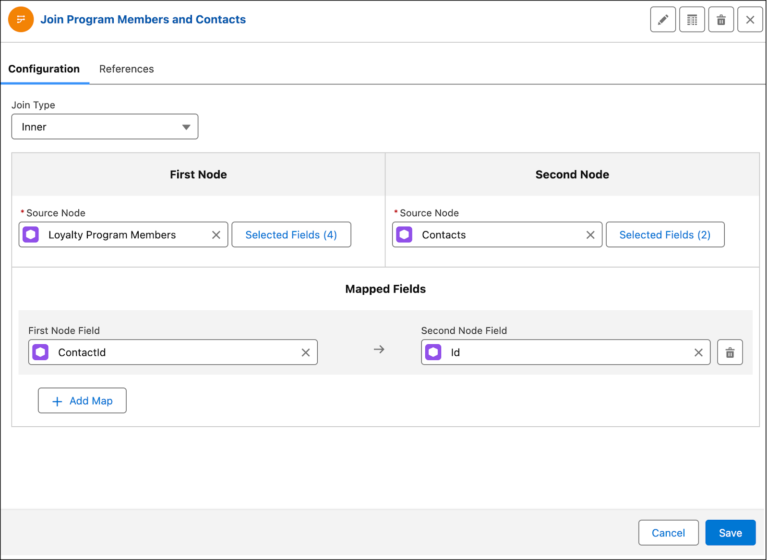Image resolution: width=768 pixels, height=560 pixels.
Task: Clear the ContactId first node field
Action: (x=306, y=352)
